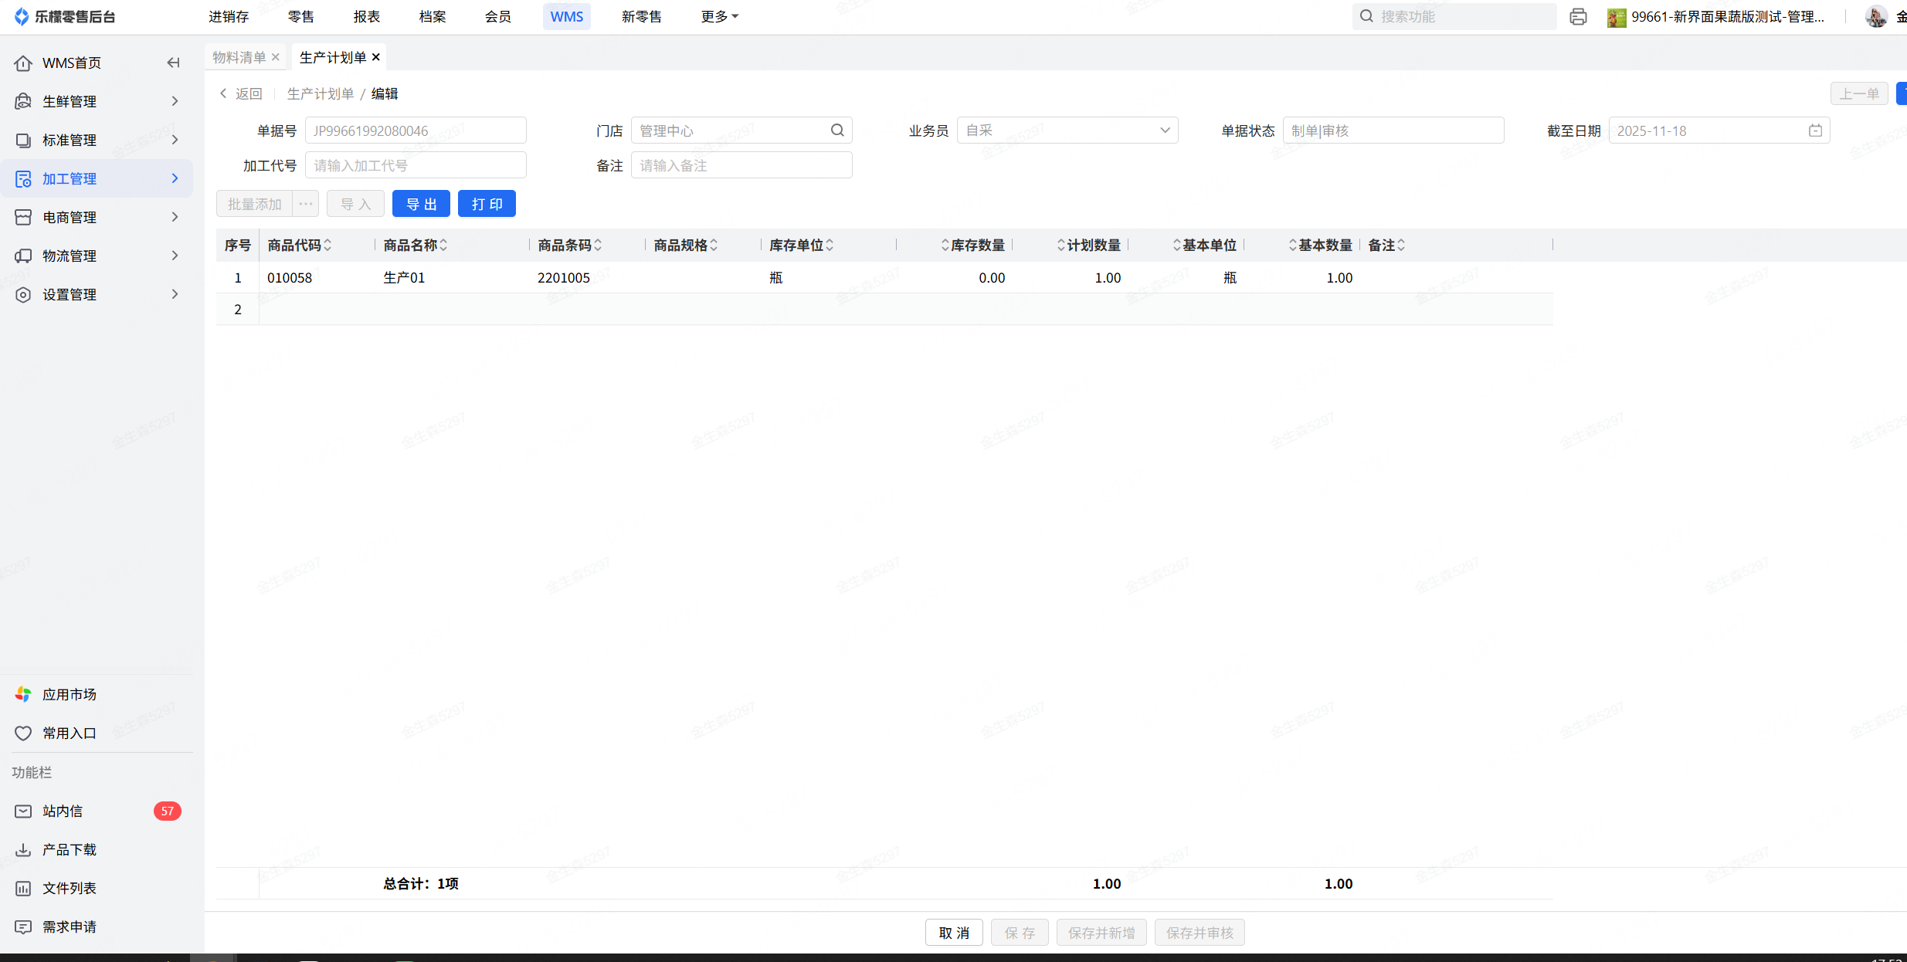Open 应用市场 app market icon

click(x=23, y=694)
